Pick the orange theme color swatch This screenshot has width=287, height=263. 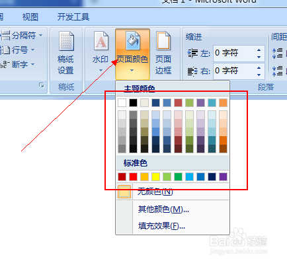click(x=223, y=103)
